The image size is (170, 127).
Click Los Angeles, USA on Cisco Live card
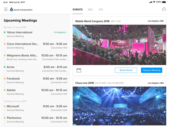156,83
